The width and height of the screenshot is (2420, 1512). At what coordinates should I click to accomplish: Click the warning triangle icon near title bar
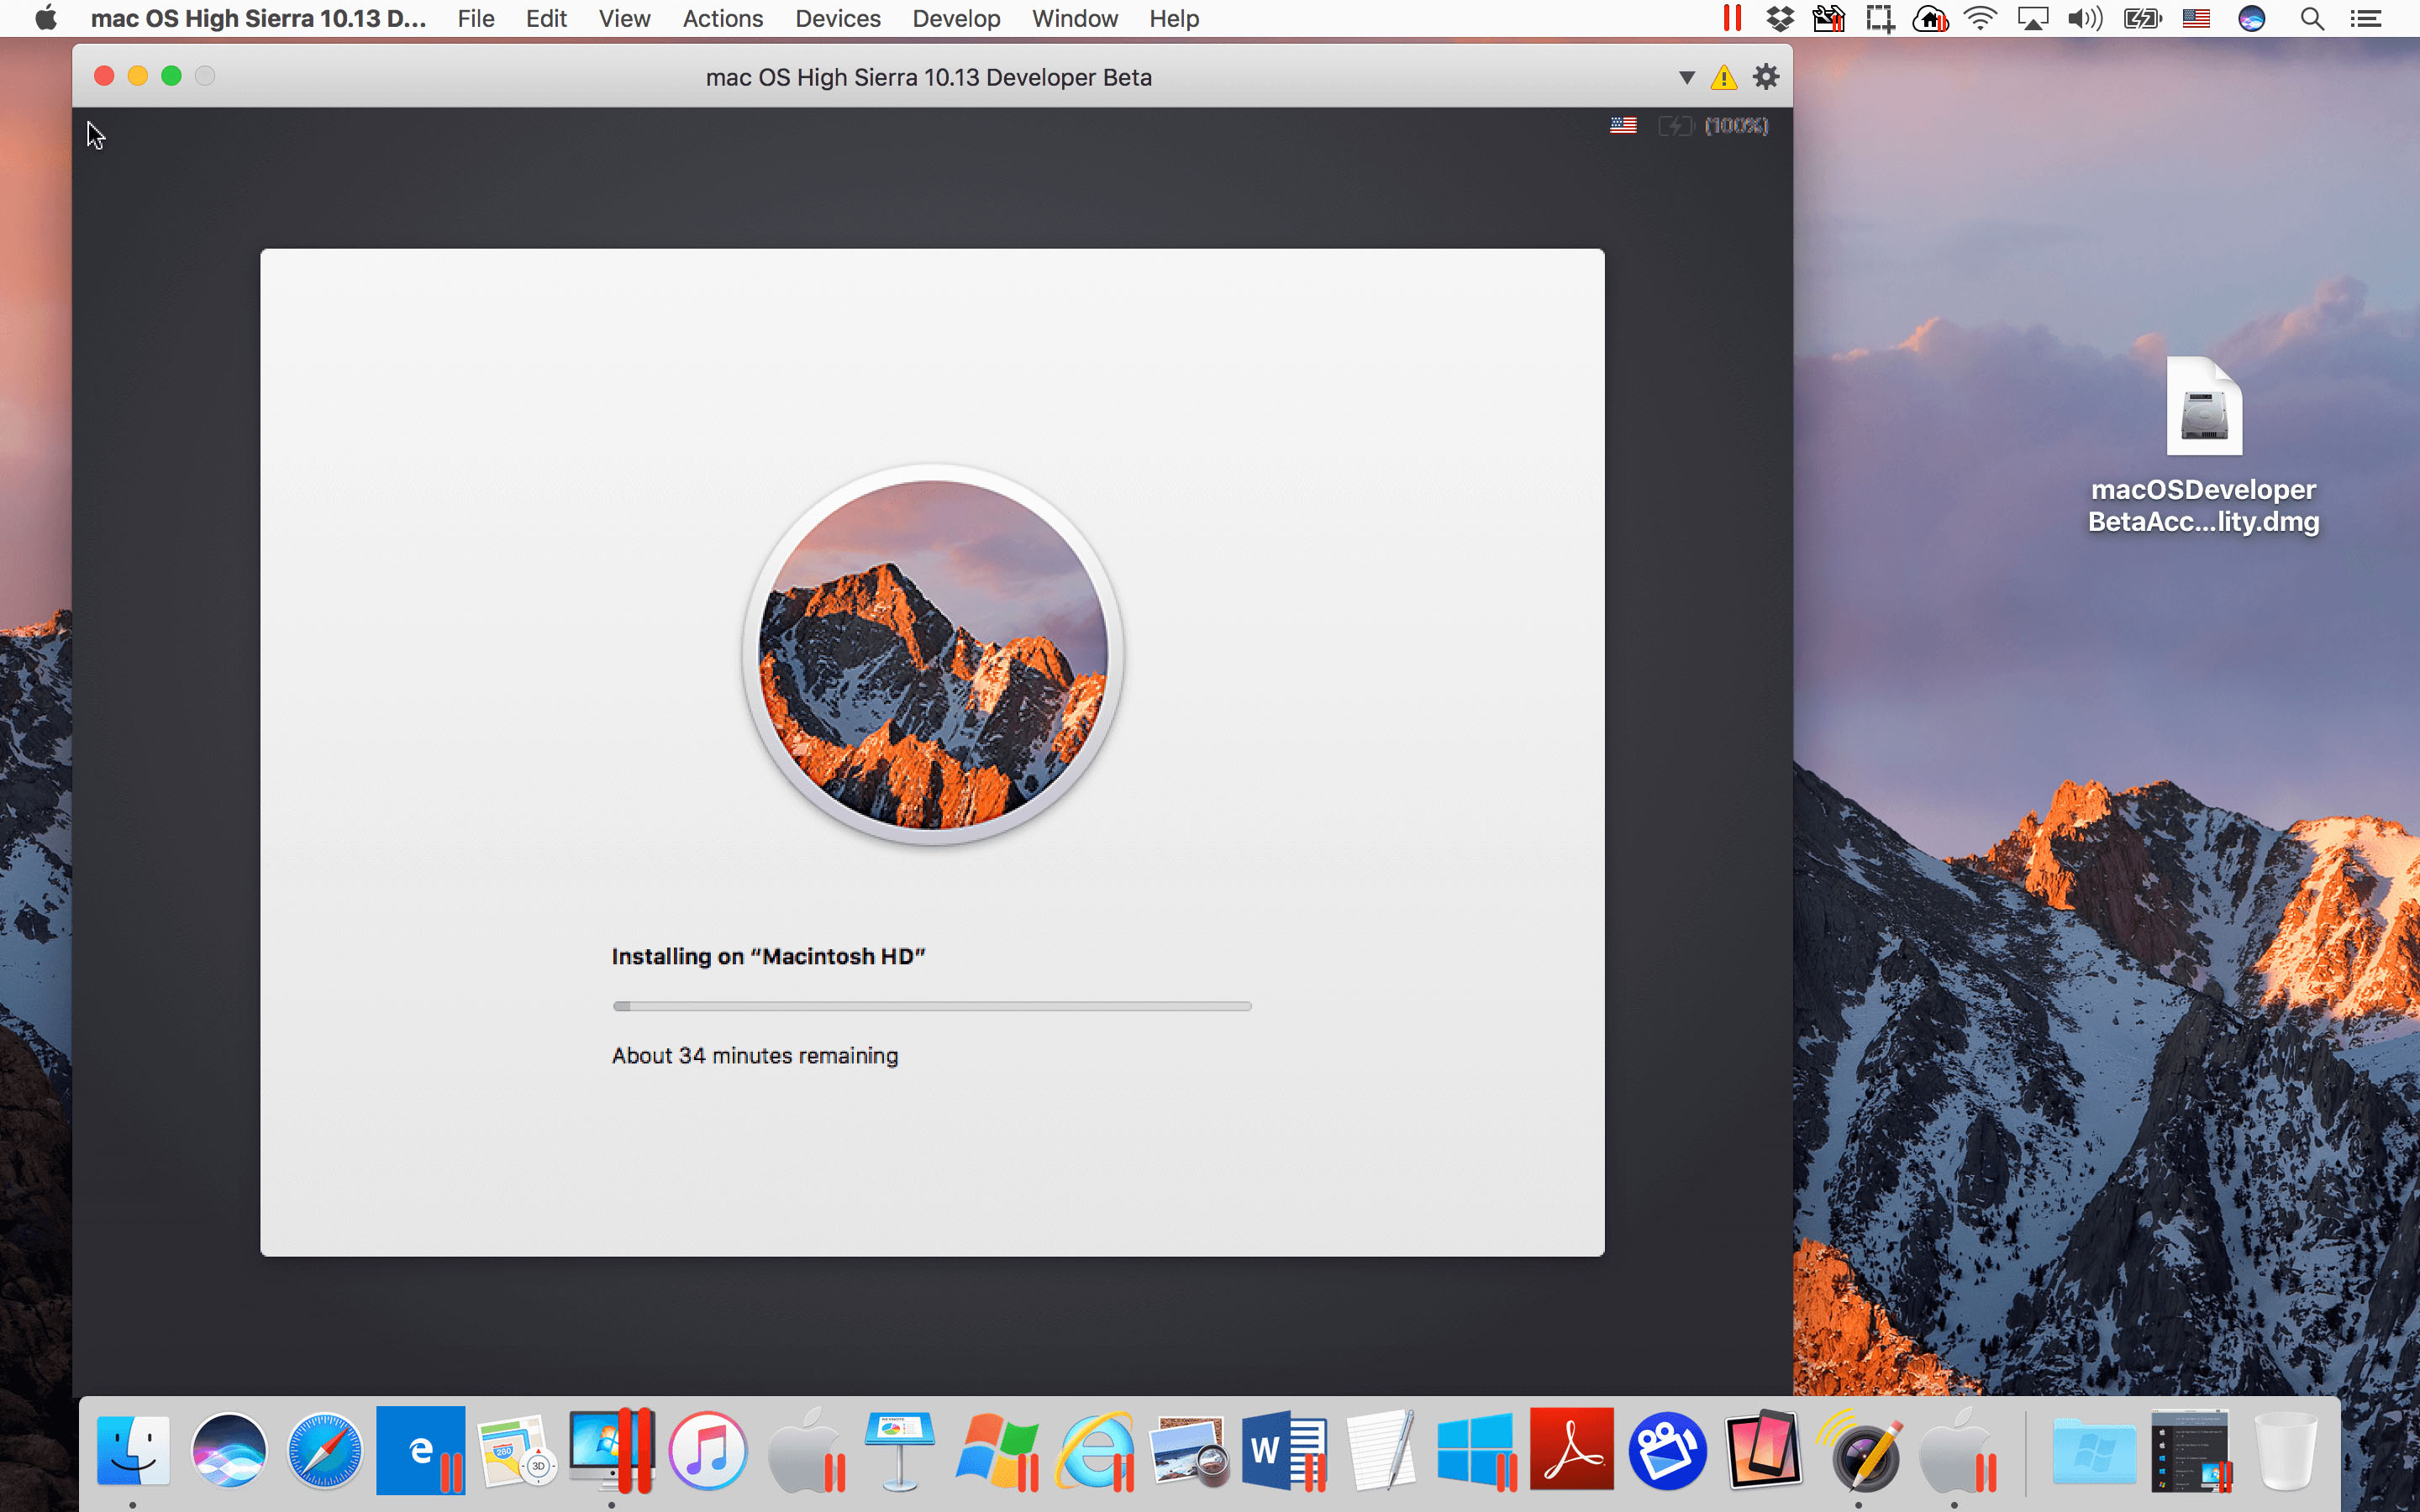click(x=1723, y=76)
